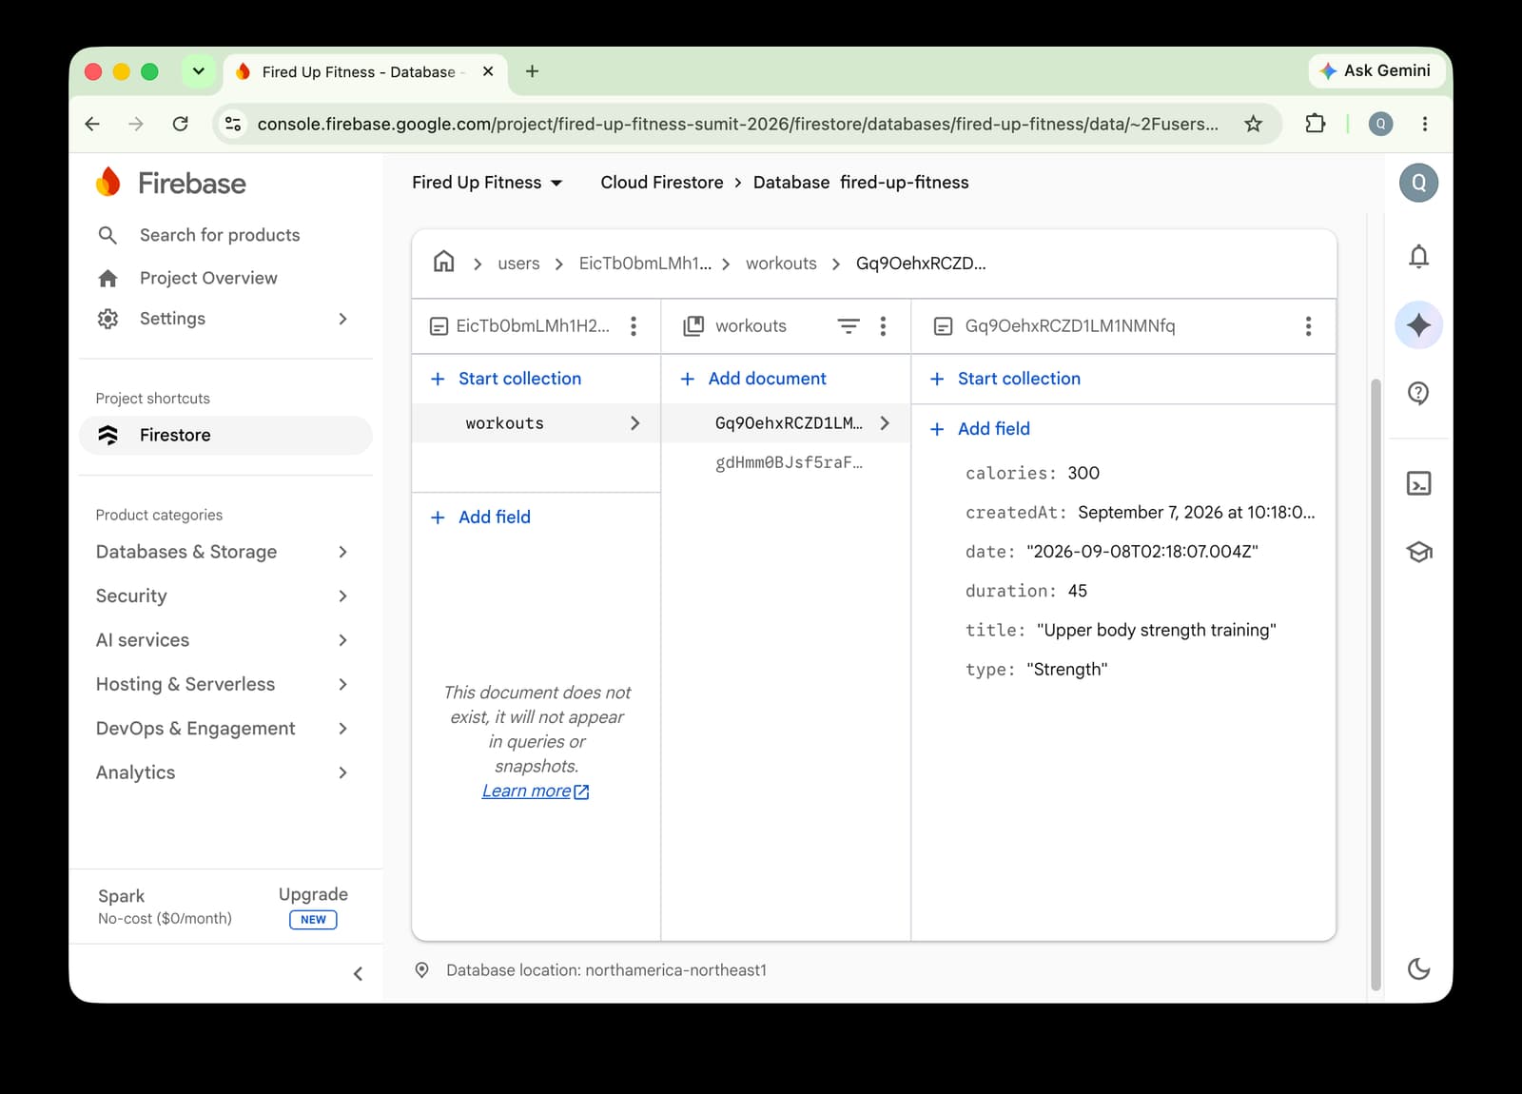Open workouts collection options menu
The image size is (1522, 1094).
(884, 326)
